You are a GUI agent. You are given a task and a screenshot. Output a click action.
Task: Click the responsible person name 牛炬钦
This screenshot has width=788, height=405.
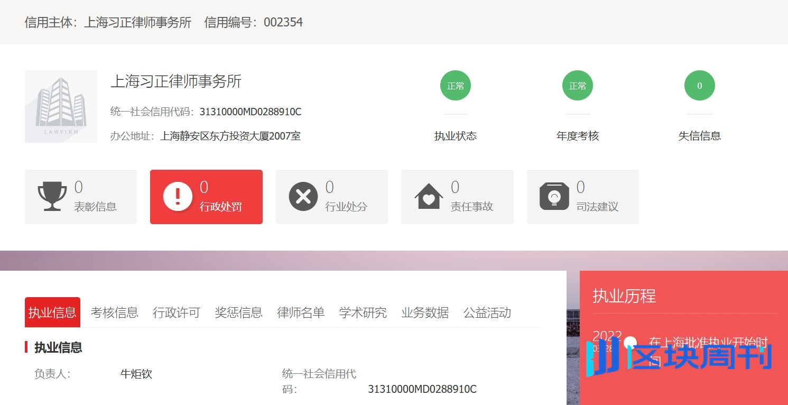tap(136, 374)
